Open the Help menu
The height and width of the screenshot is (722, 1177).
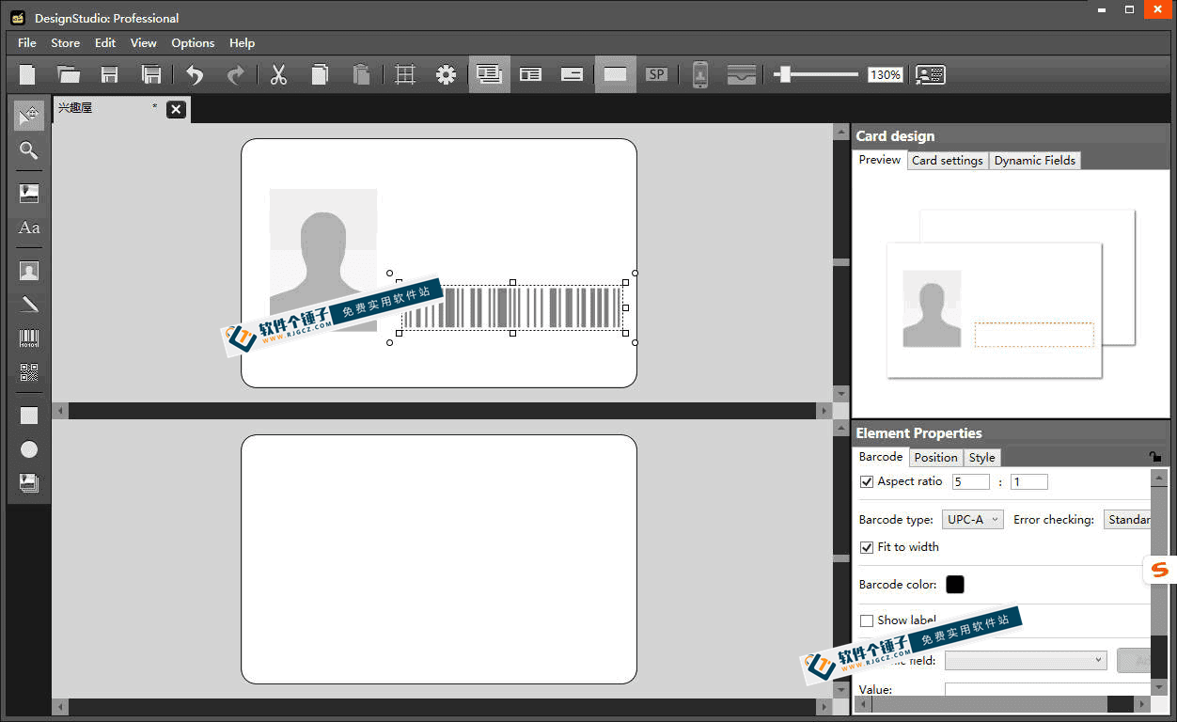click(242, 42)
